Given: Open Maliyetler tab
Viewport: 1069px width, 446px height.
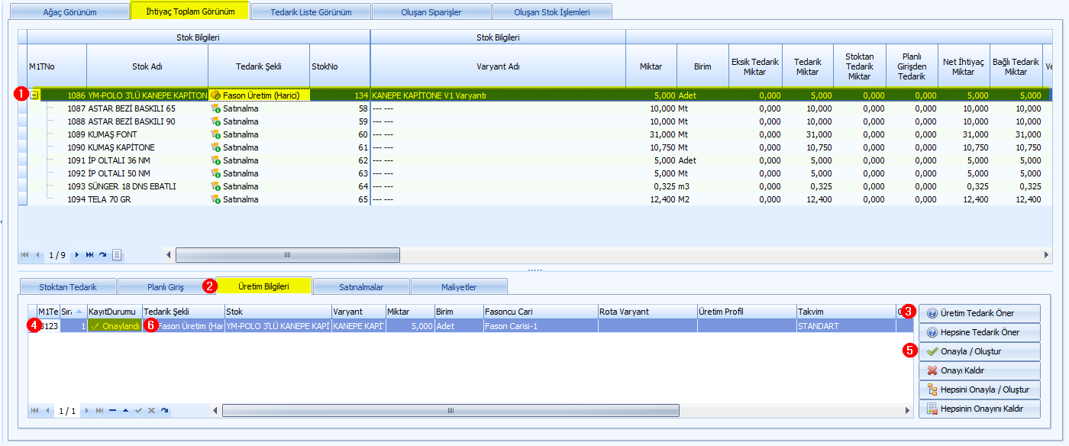Looking at the screenshot, I should pyautogui.click(x=459, y=287).
